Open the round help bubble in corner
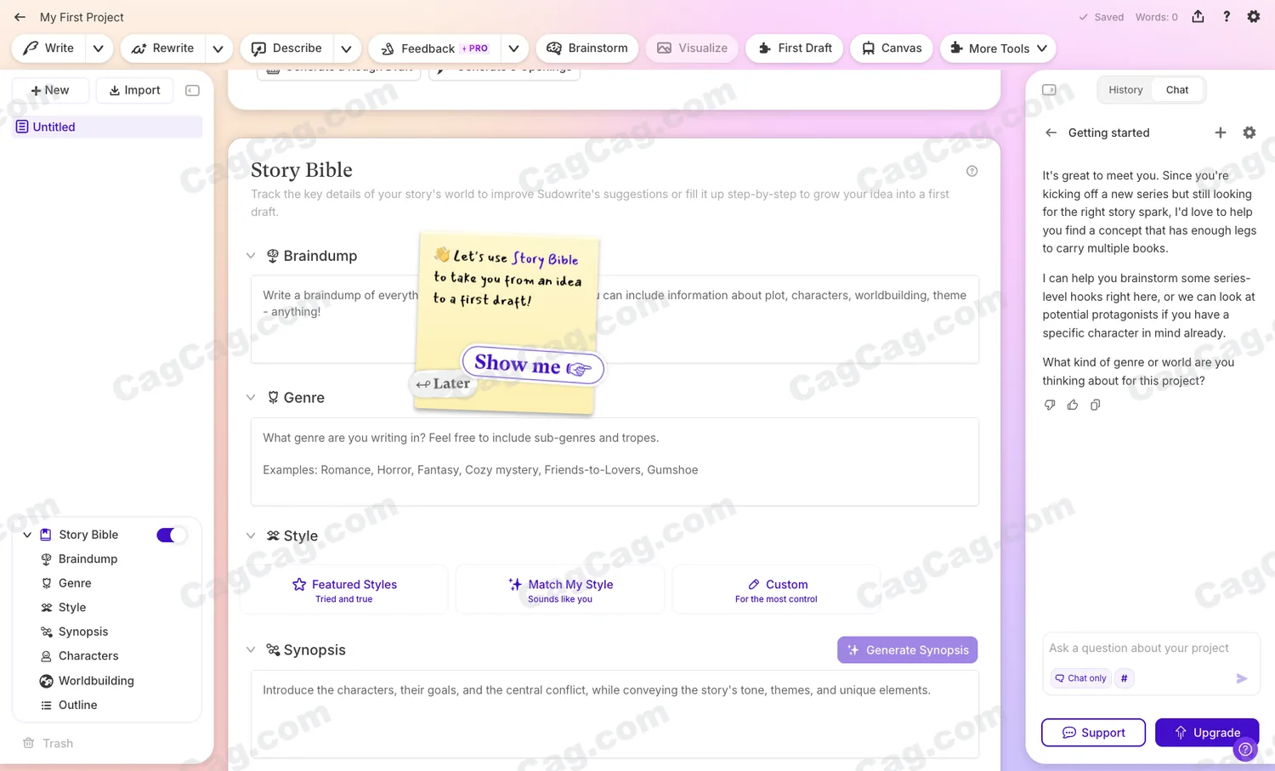This screenshot has height=771, width=1275. point(1245,749)
